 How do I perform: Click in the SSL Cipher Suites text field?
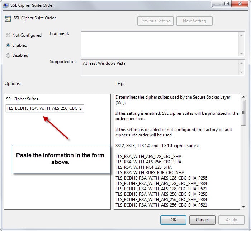point(45,108)
